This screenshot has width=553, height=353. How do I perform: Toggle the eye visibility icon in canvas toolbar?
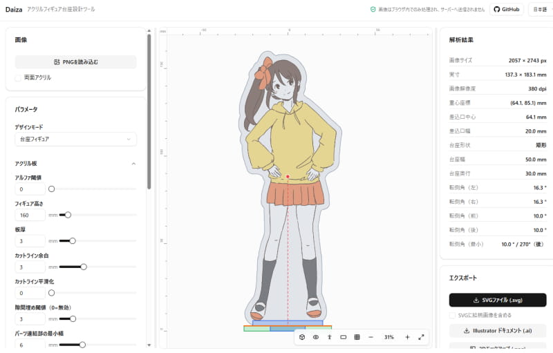click(316, 337)
